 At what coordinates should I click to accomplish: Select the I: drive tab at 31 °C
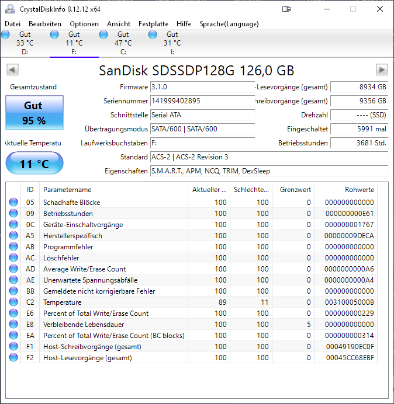tap(172, 43)
